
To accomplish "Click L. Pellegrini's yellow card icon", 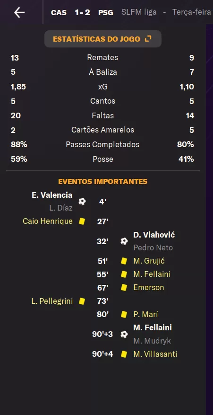I will point(82,301).
